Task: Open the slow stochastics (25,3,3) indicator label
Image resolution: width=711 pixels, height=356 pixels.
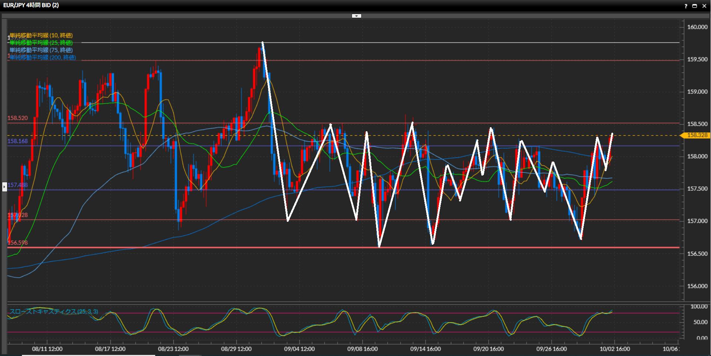Action: (x=54, y=312)
